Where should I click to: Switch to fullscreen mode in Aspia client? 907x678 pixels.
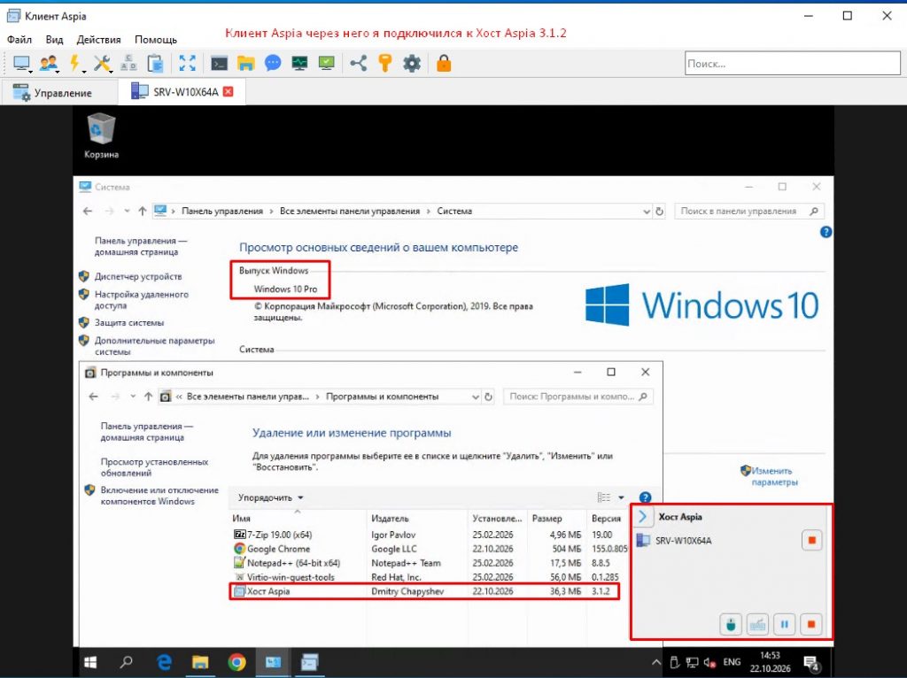coord(187,63)
